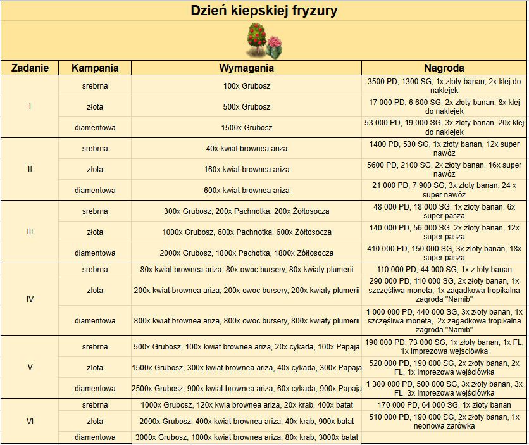Click the reward '170 000 PD, 64 000 SG'

[444, 405]
